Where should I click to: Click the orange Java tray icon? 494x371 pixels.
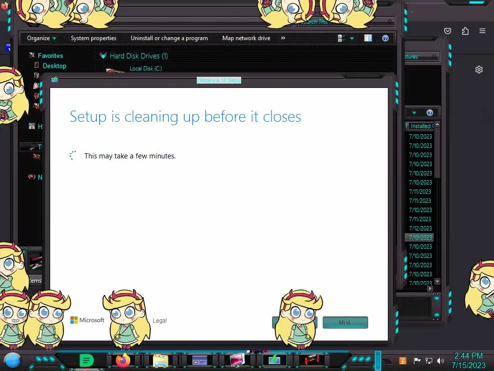click(x=403, y=360)
